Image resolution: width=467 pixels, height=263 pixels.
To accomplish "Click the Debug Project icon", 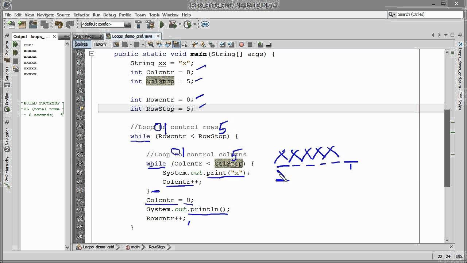I will click(173, 24).
